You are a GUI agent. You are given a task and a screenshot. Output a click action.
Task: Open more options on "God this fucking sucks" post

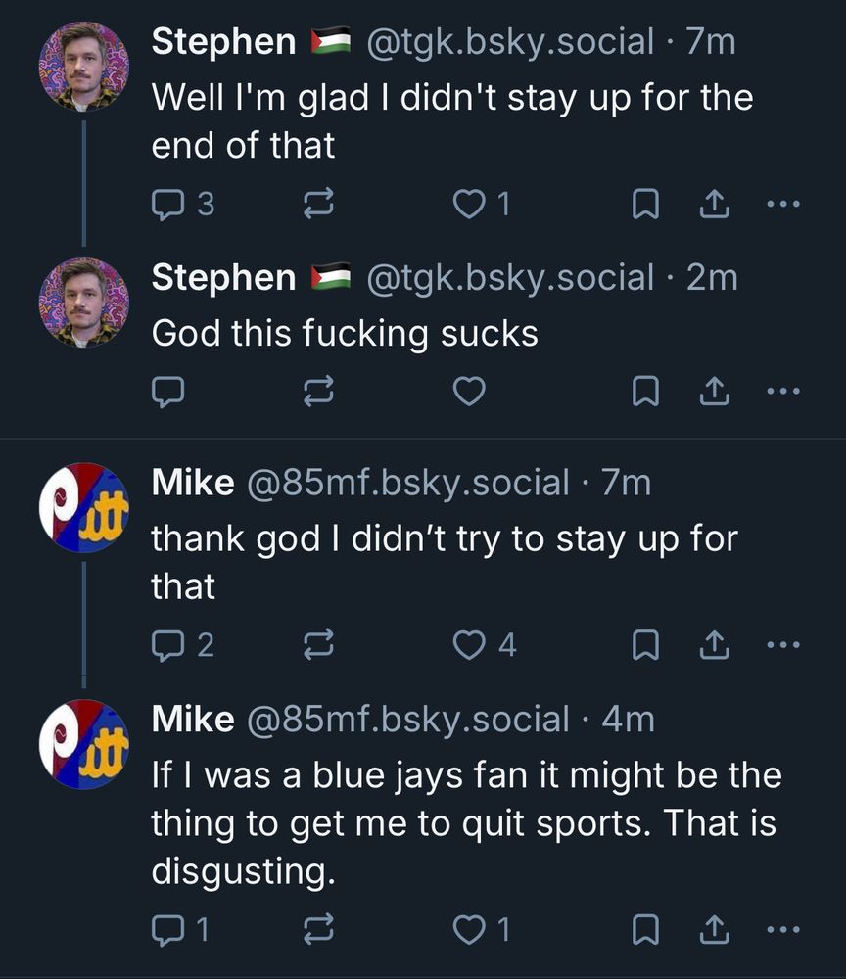point(783,392)
